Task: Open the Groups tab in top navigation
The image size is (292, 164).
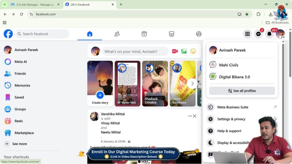Action: point(199,34)
